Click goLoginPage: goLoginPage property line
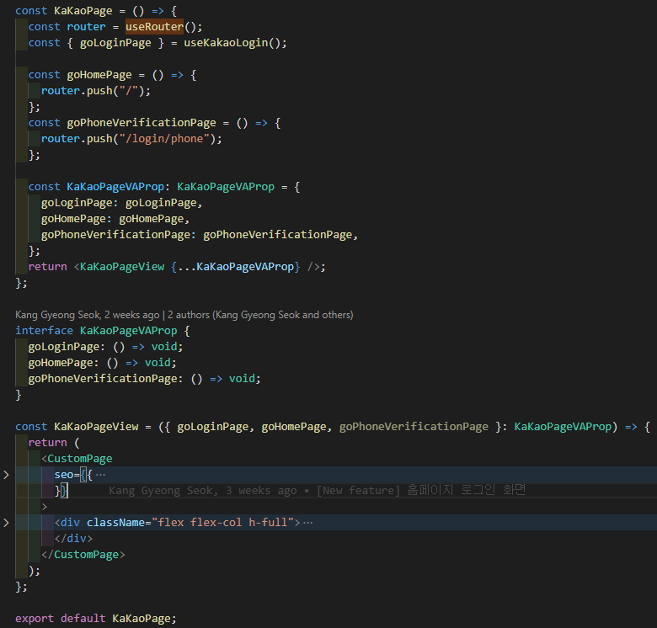This screenshot has height=628, width=657. [x=121, y=203]
